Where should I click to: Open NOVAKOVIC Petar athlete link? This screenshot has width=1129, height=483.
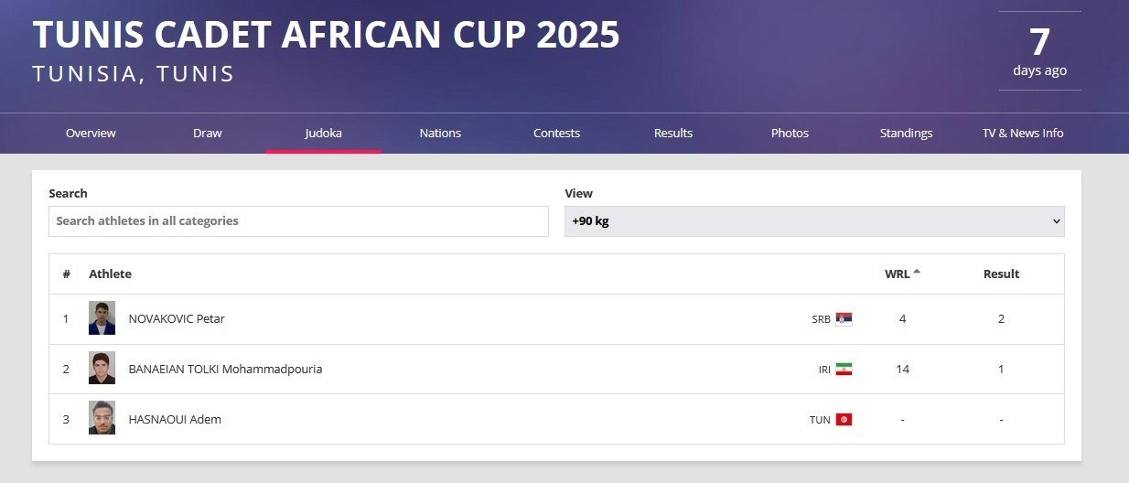coord(177,319)
